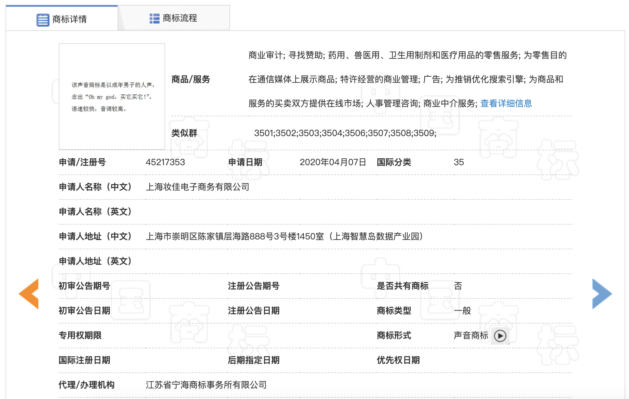629x399 pixels.
Task: Open the 查看详细信息 link
Action: (506, 103)
